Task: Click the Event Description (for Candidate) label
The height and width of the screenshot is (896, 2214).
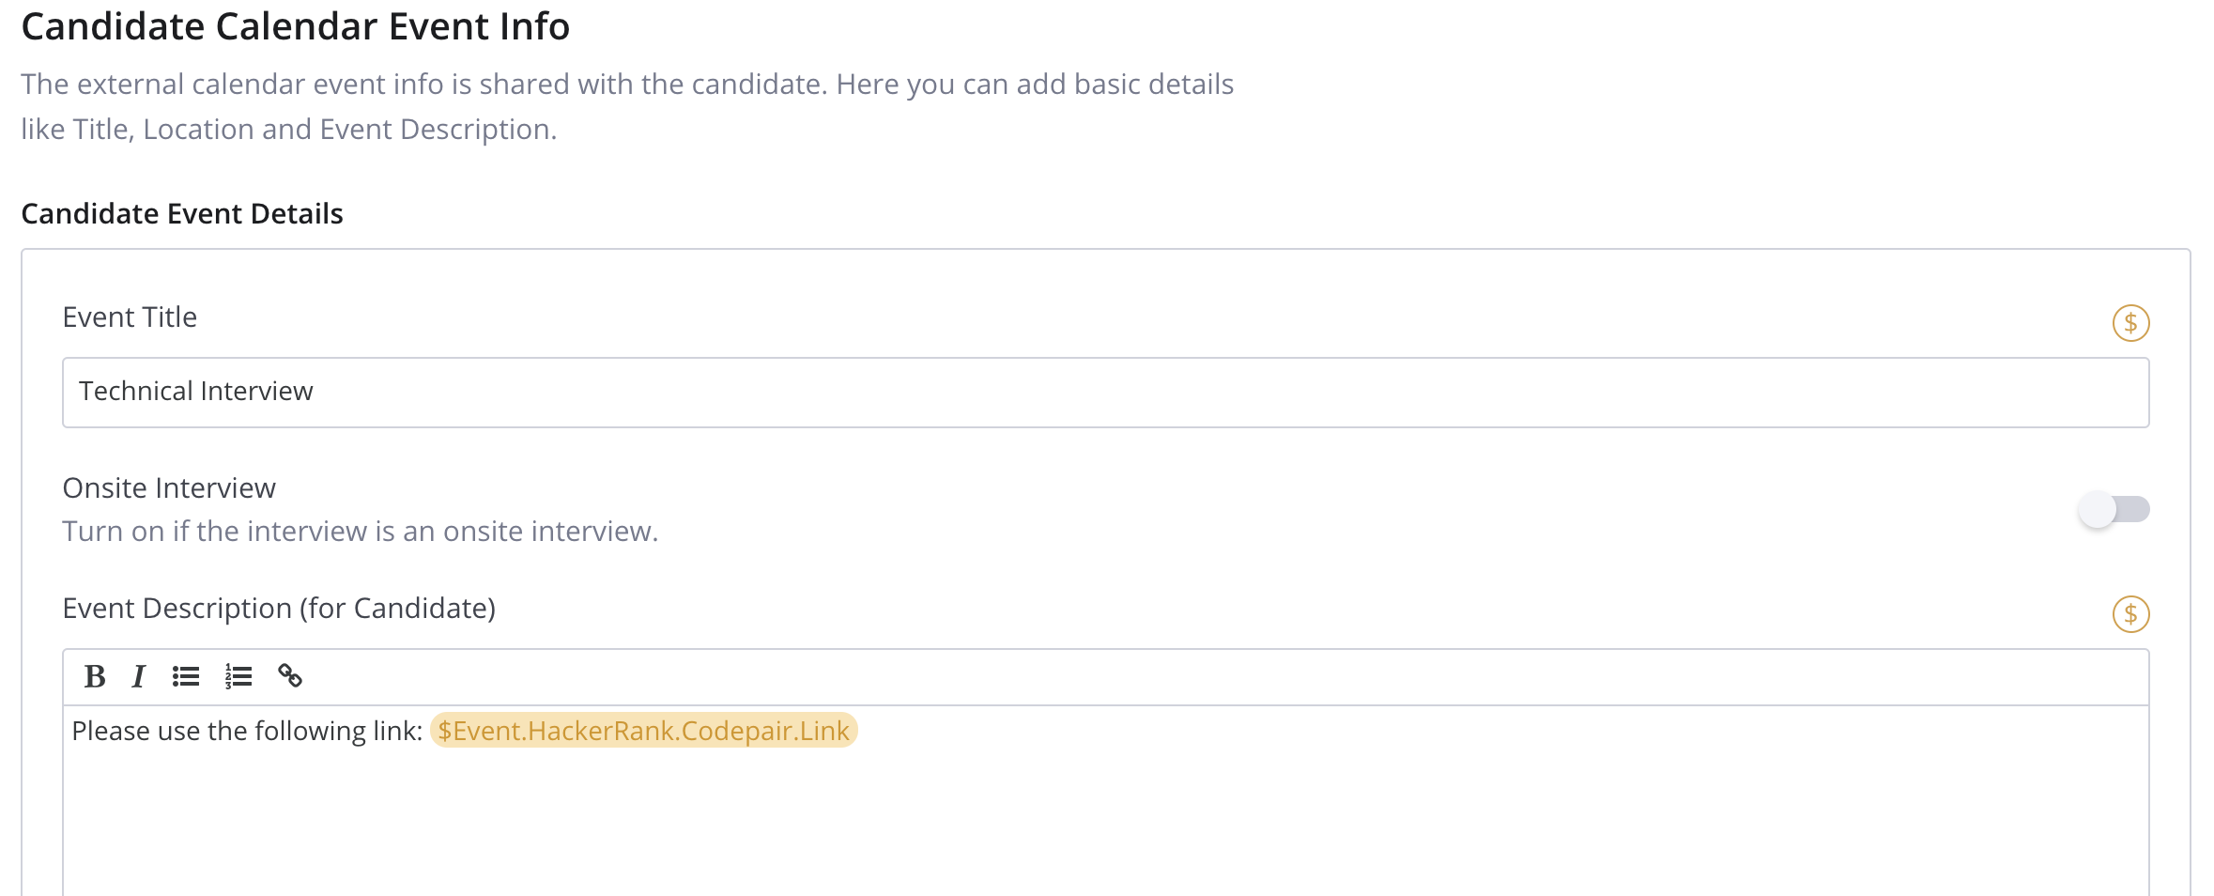Action: click(279, 609)
